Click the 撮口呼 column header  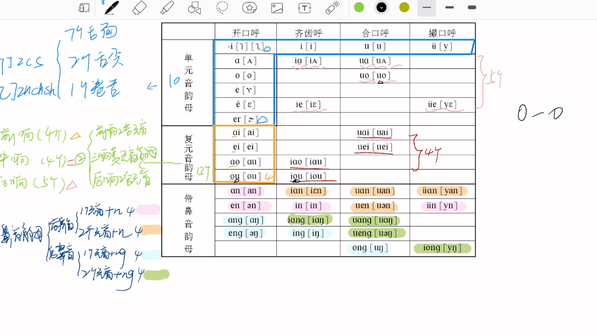[x=442, y=33]
